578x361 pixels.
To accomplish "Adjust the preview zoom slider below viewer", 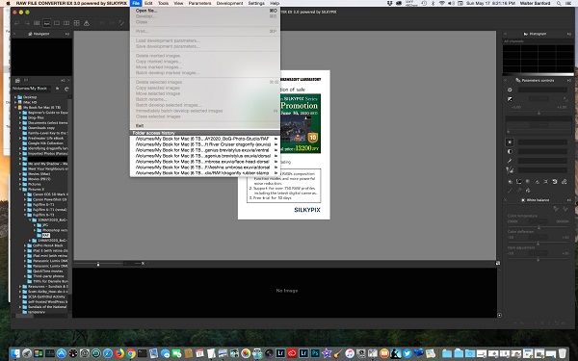I will tap(98, 264).
